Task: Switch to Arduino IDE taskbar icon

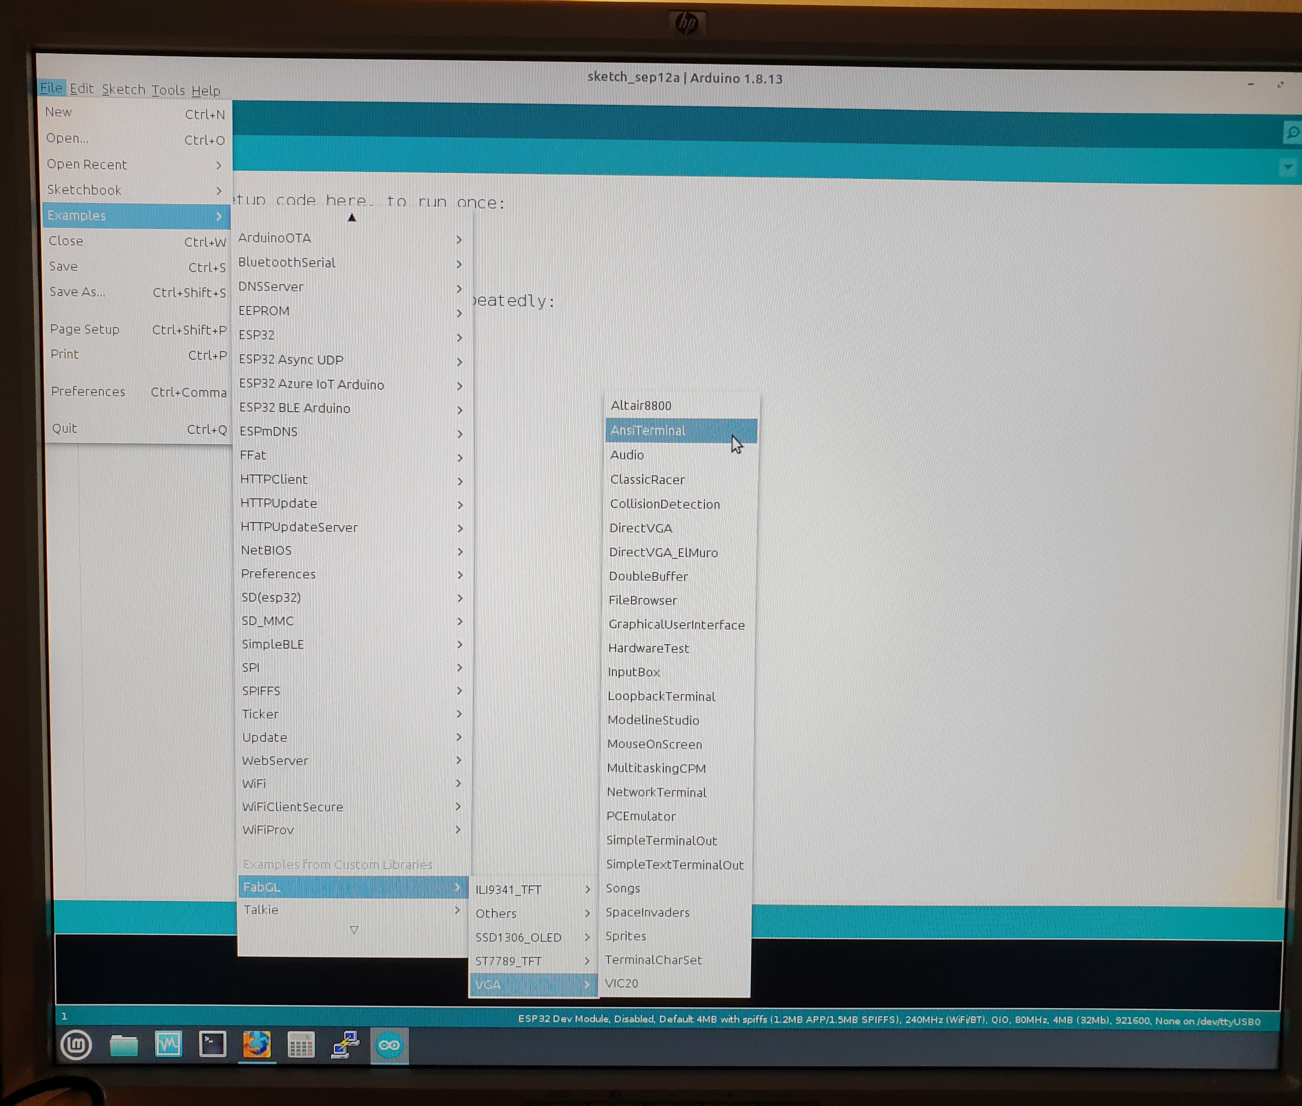Action: 389,1045
